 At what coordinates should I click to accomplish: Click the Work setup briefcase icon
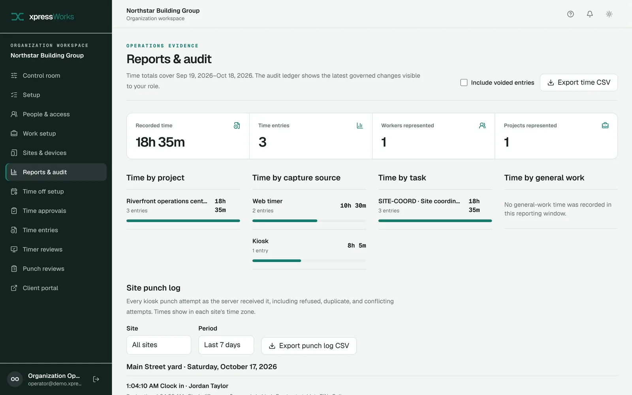point(14,134)
